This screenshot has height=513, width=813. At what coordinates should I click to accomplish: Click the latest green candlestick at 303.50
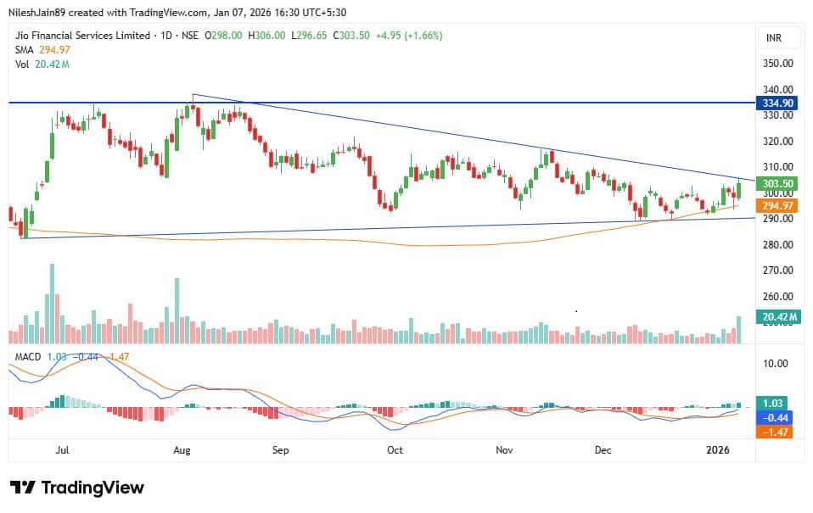tap(738, 189)
